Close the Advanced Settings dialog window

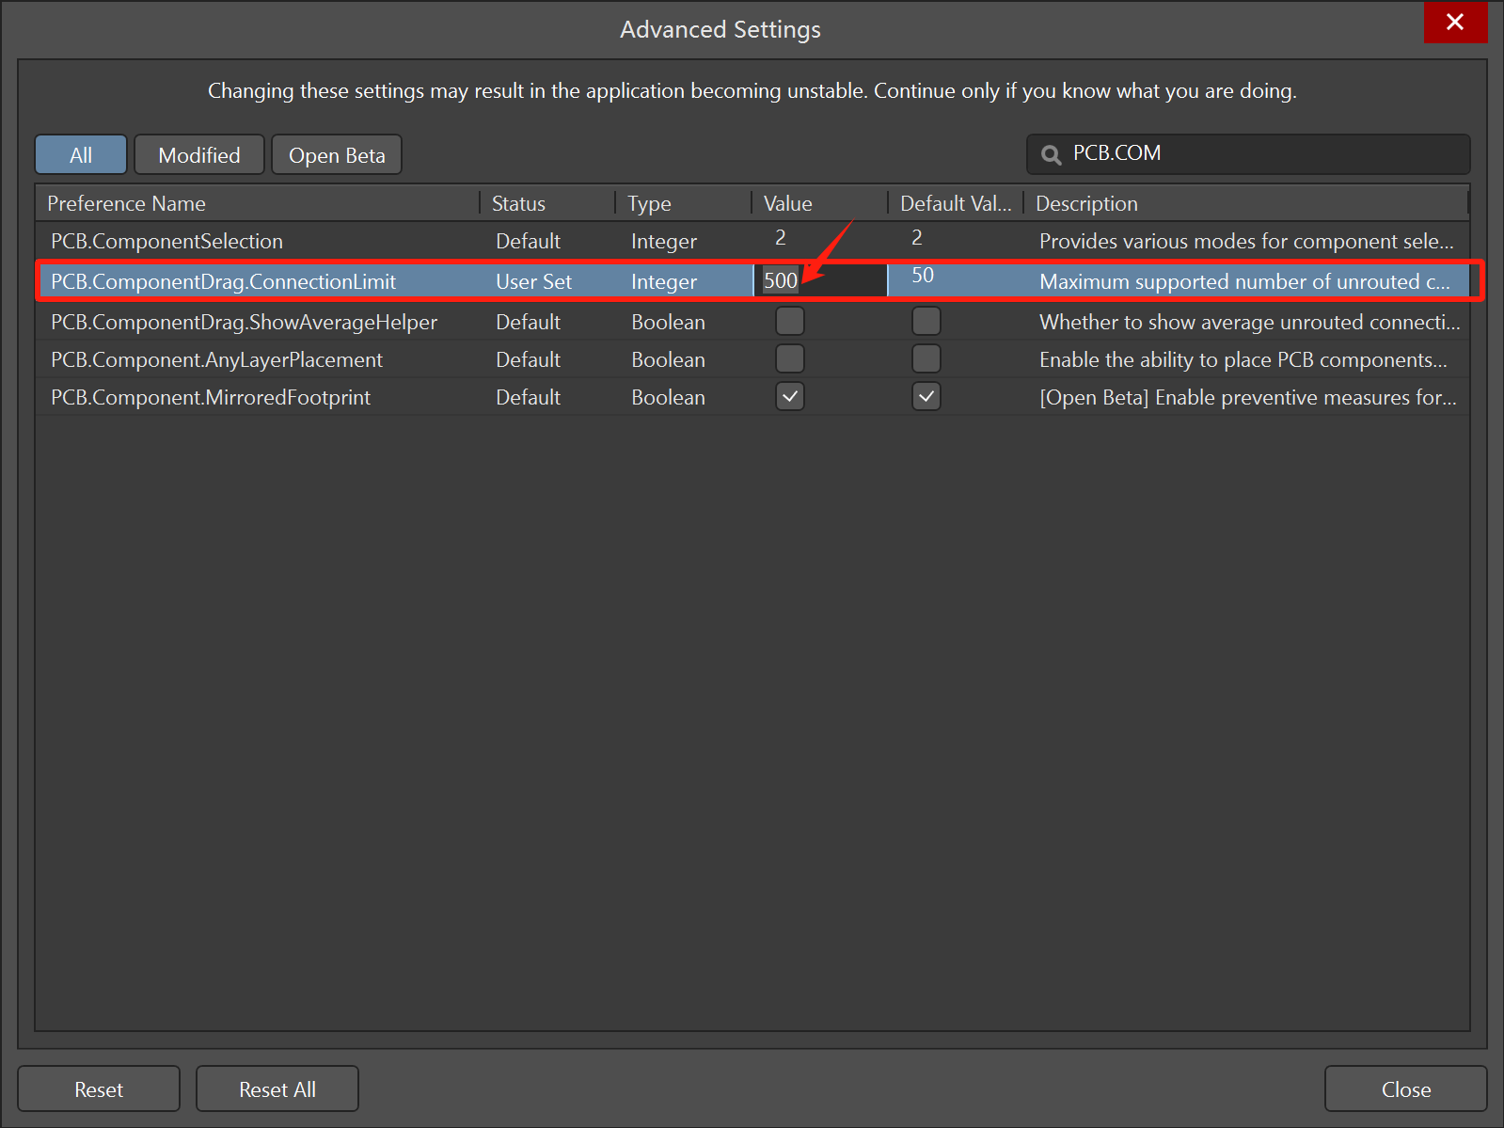[1454, 23]
